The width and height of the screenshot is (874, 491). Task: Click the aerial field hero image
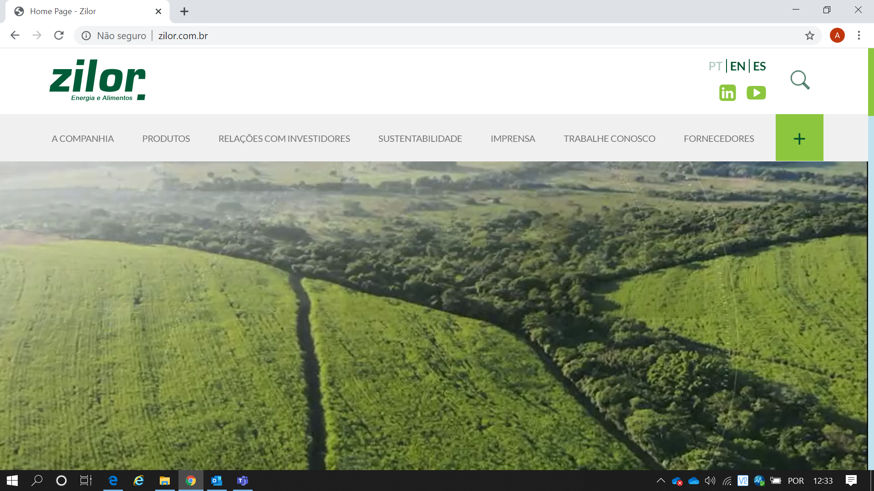coord(433,316)
